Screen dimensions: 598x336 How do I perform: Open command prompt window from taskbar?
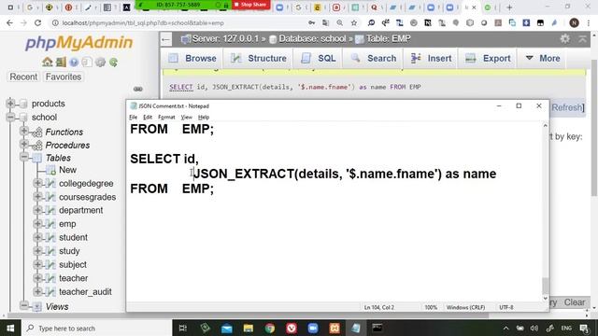click(377, 328)
